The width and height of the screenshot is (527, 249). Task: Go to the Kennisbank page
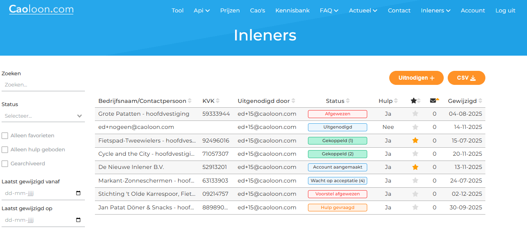pos(292,10)
